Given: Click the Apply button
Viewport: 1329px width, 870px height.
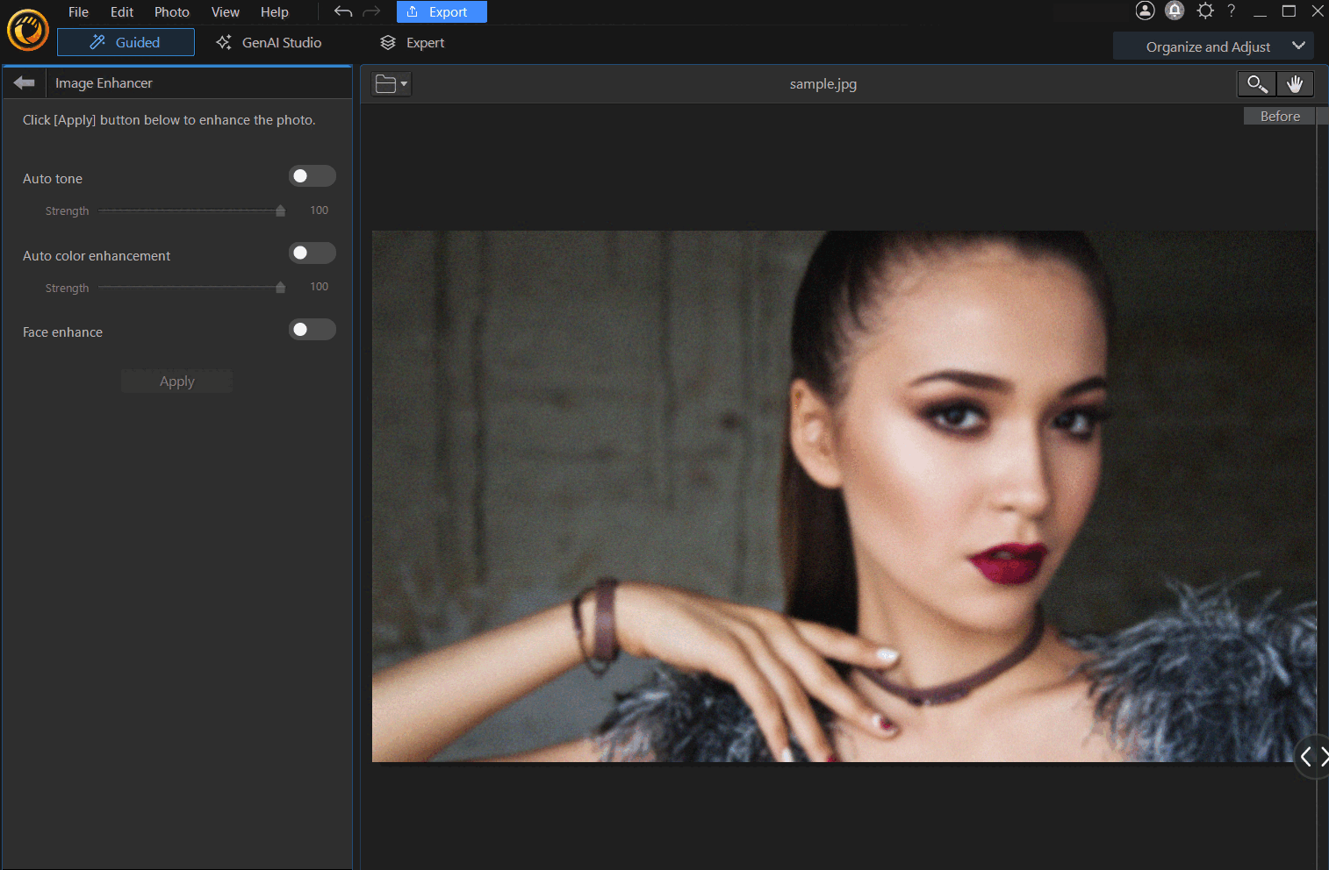Looking at the screenshot, I should pos(176,381).
